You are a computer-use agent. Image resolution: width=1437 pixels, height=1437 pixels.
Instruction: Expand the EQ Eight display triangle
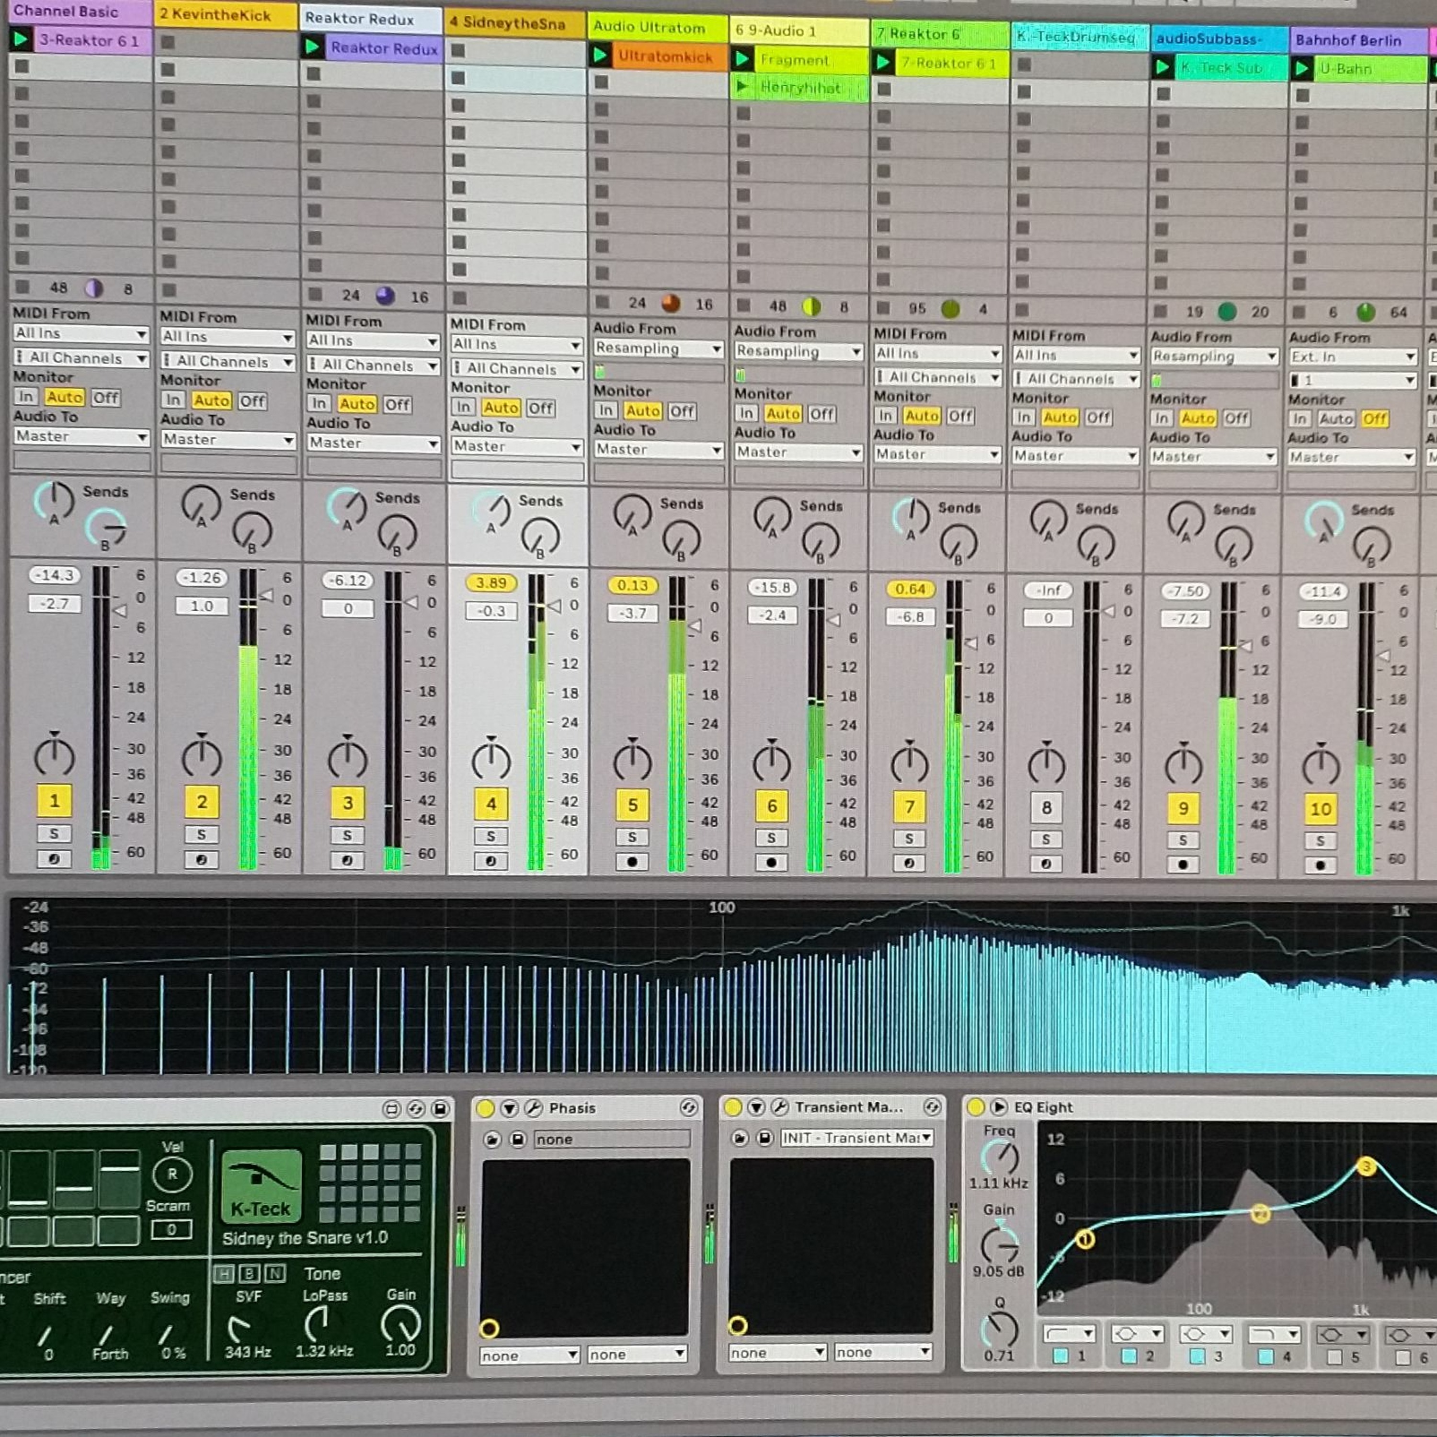[x=999, y=1107]
